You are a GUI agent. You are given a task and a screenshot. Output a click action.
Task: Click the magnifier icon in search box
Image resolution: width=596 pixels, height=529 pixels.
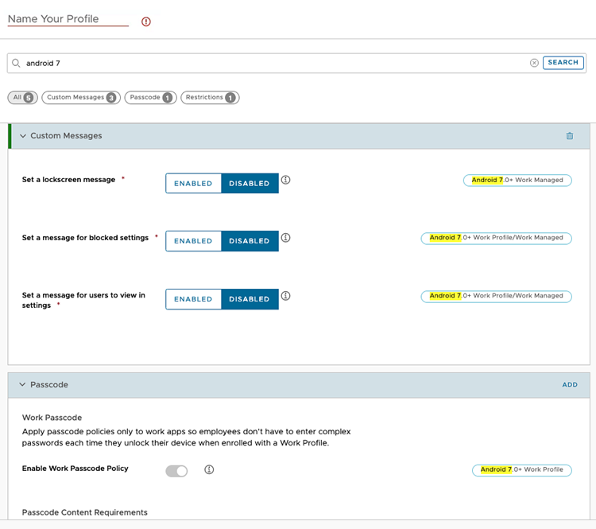click(16, 63)
